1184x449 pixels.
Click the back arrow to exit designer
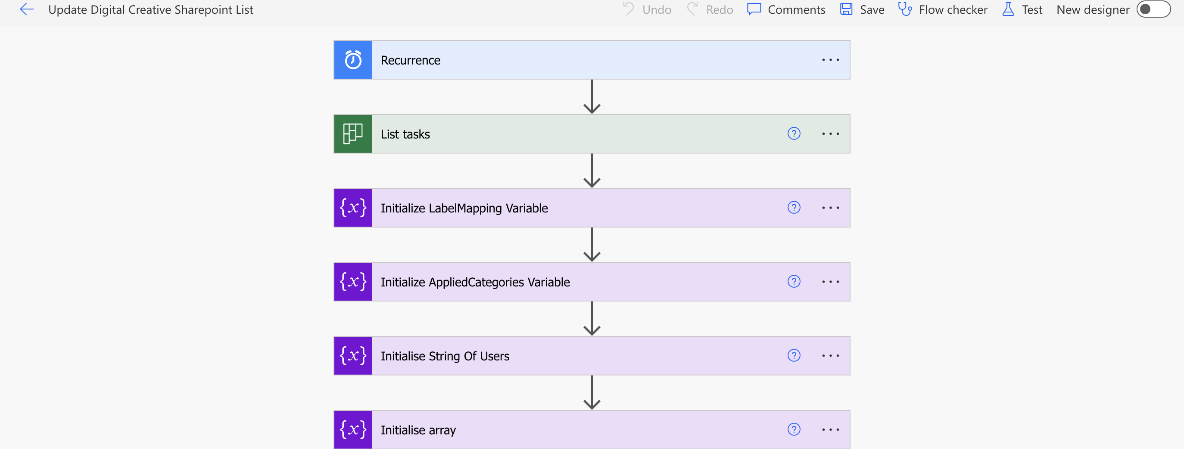(x=26, y=9)
